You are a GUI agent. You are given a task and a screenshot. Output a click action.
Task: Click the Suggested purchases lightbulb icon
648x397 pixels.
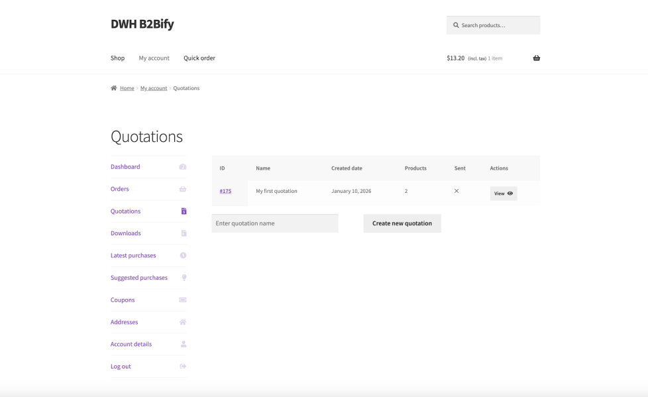point(184,278)
